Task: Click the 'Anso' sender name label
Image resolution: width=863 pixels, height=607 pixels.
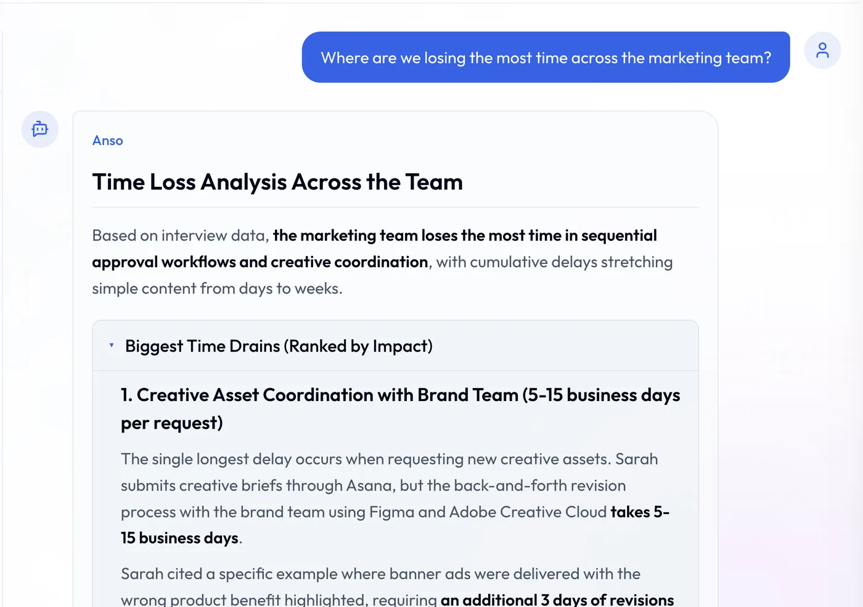Action: [108, 141]
